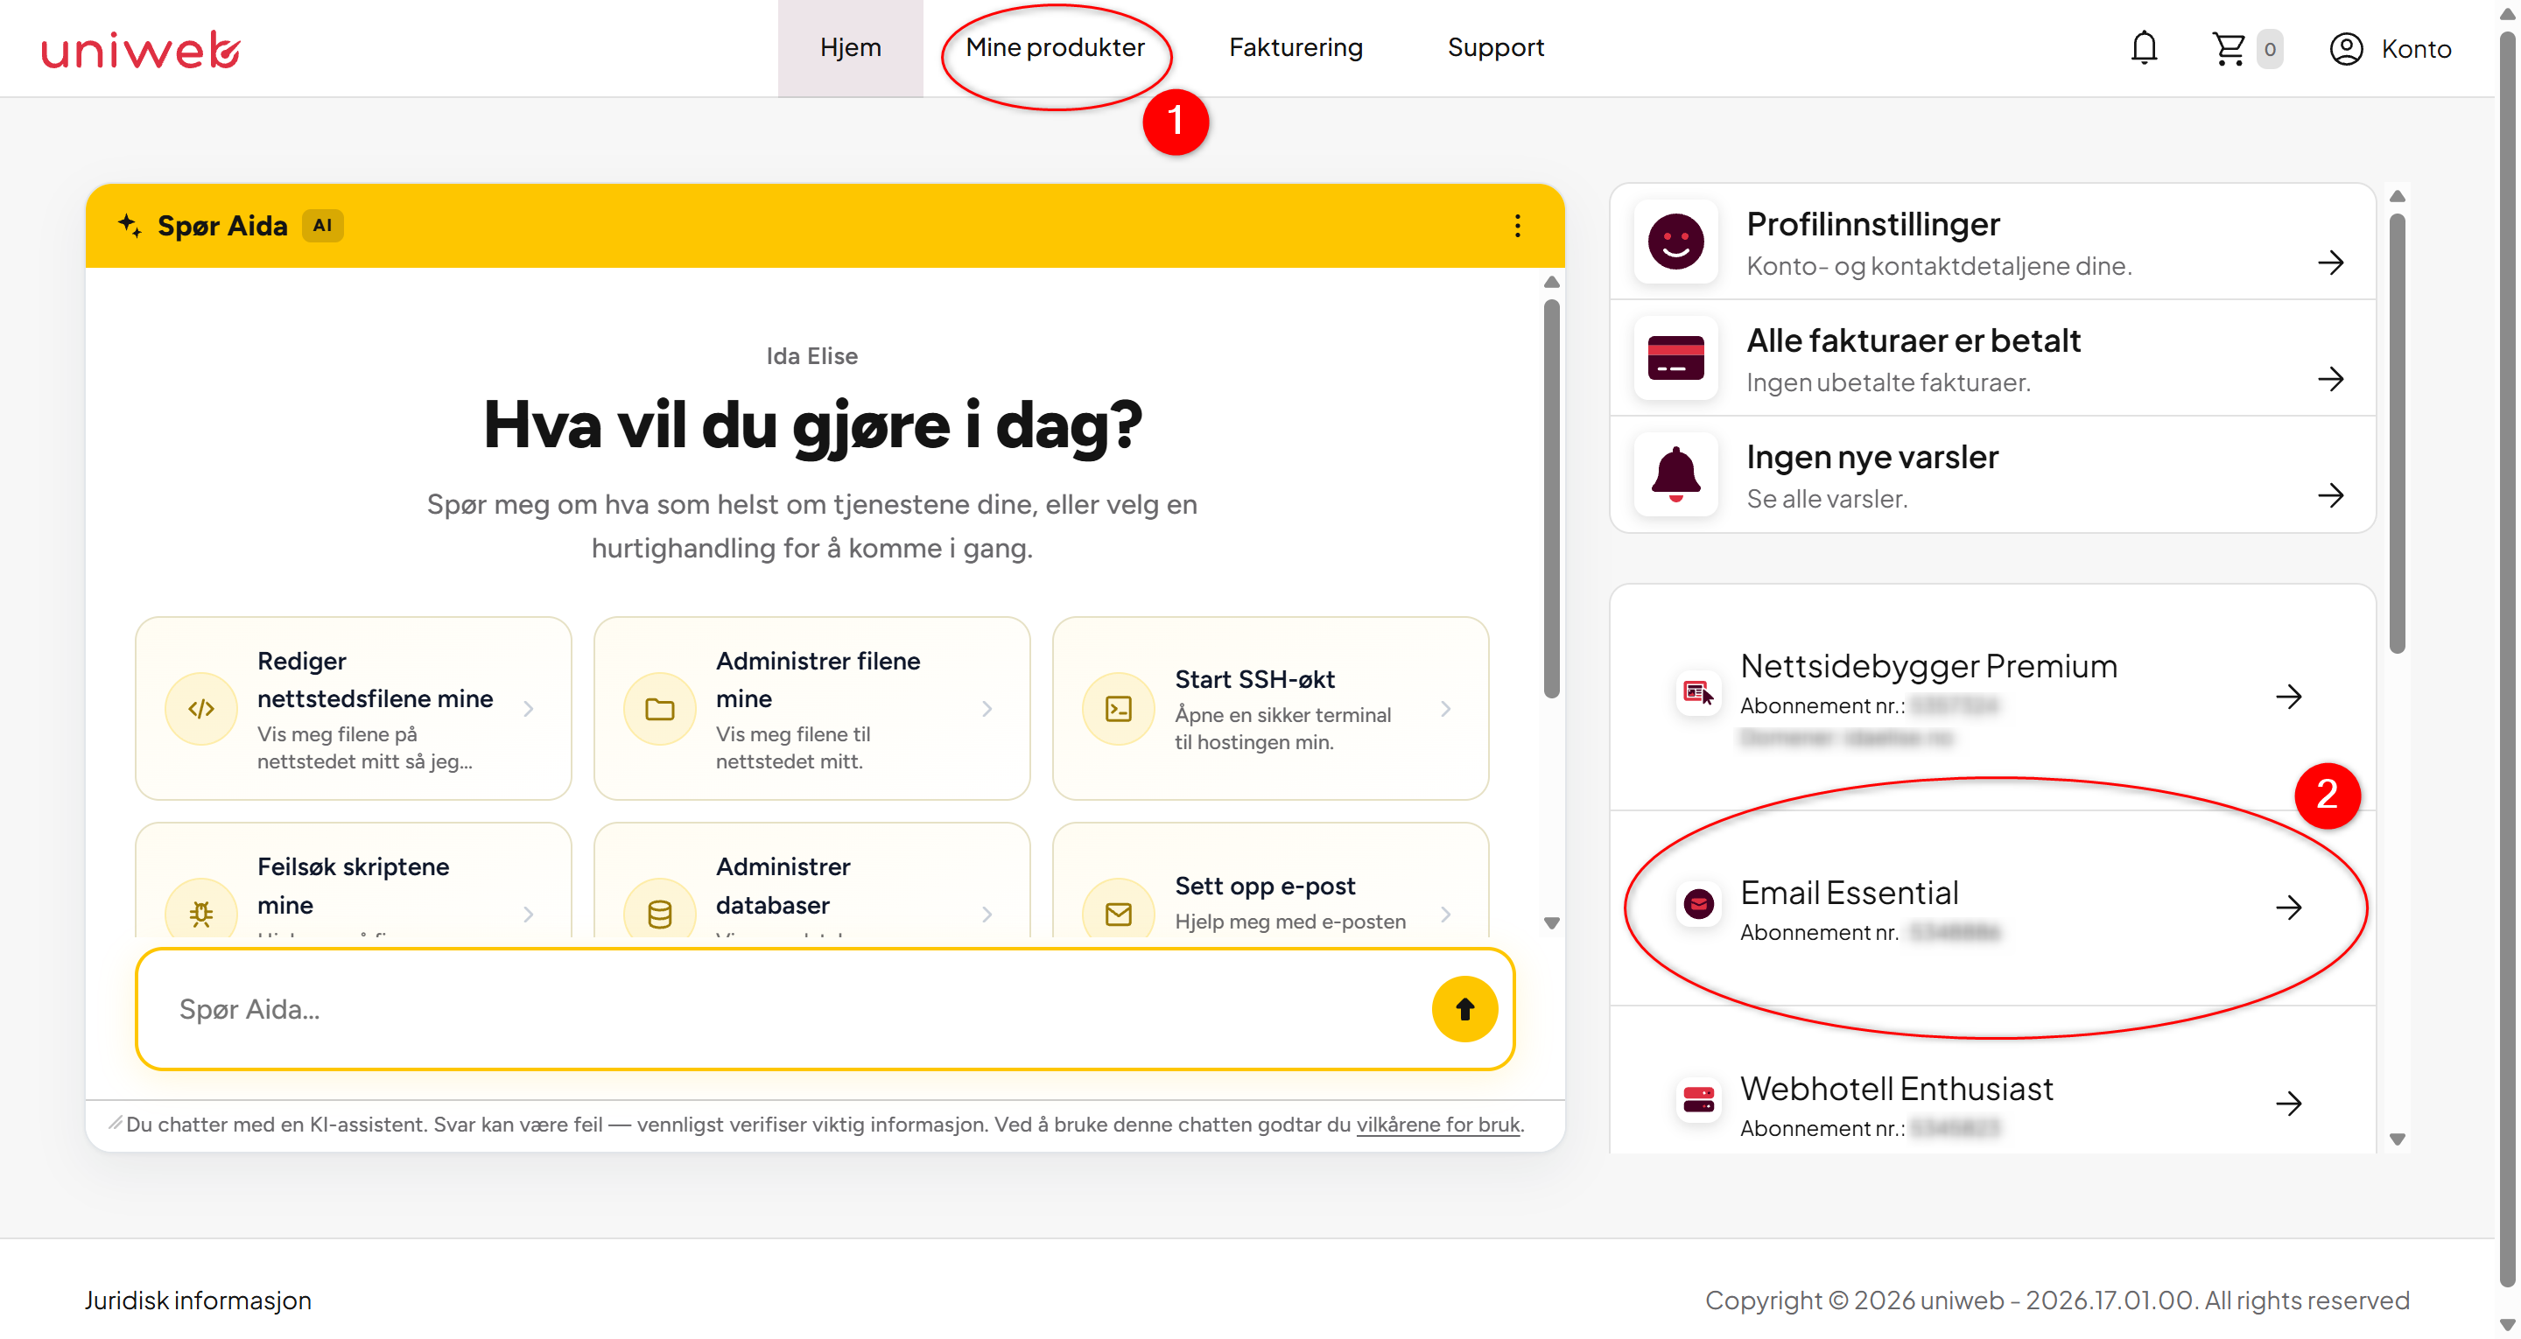The width and height of the screenshot is (2521, 1339).
Task: Click the terminal icon on Start SSH-økt
Action: [1118, 709]
